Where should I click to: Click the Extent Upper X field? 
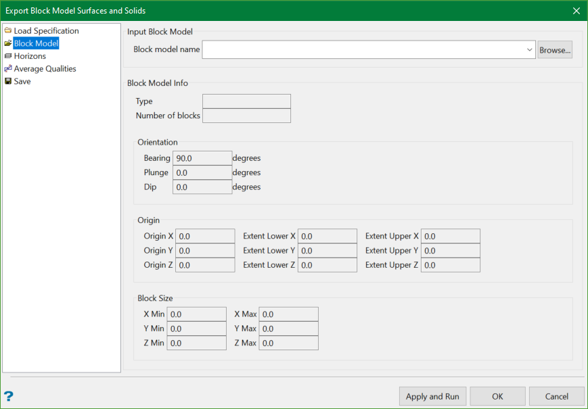[x=450, y=235]
